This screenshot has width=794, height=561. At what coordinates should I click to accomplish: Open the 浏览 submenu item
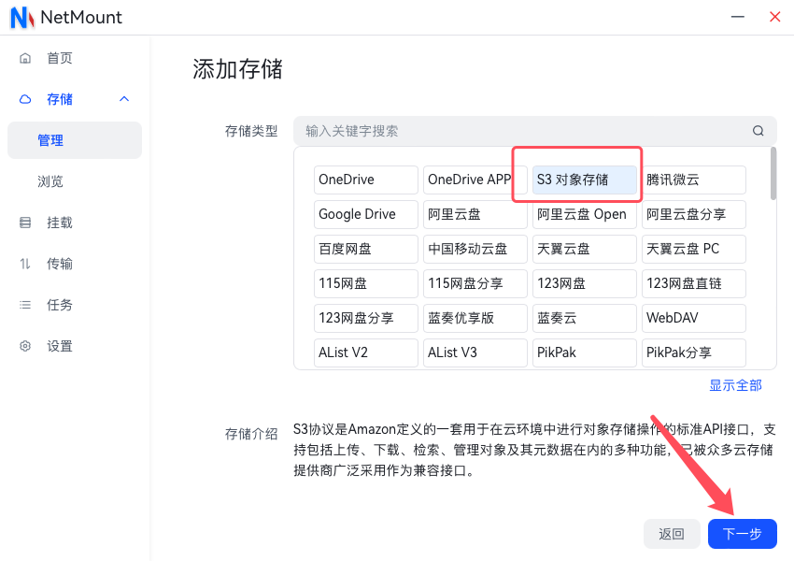coord(75,181)
